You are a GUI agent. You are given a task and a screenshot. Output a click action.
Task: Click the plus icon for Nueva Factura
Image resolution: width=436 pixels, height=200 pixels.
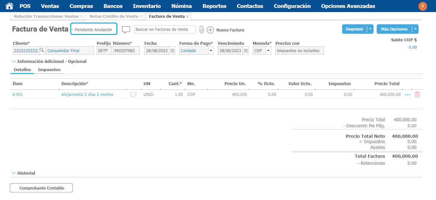coord(210,30)
